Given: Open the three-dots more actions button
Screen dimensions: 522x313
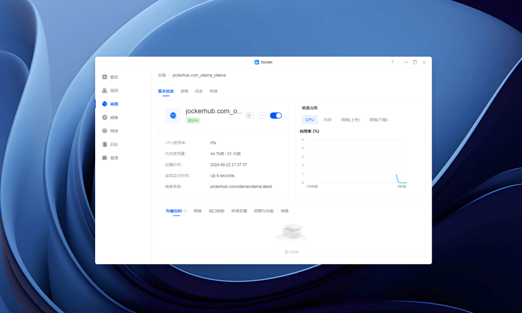Looking at the screenshot, I should (x=262, y=115).
